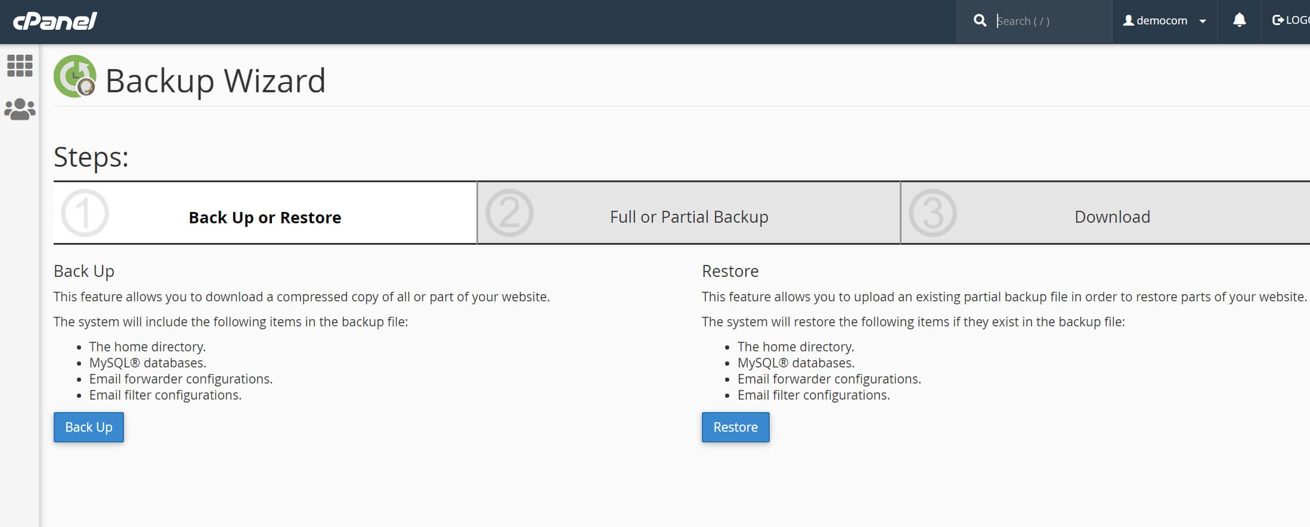Click the step 3 number circle
Viewport: 1310px width, 527px height.
coord(933,212)
